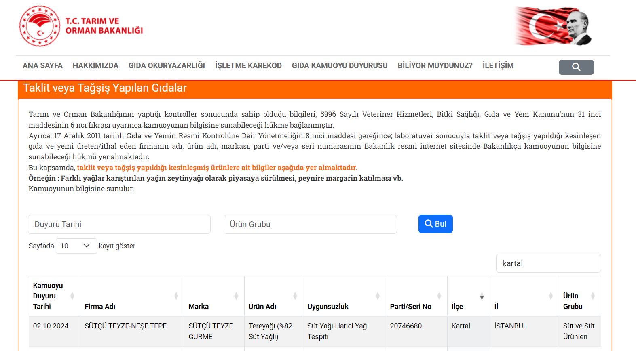The width and height of the screenshot is (636, 351).
Task: Sort table by Ürün Grubu column
Action: [592, 296]
